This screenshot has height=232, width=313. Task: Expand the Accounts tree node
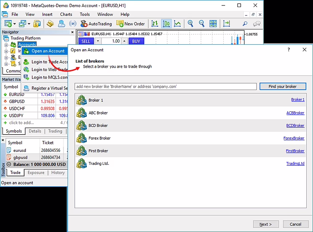[x=7, y=45]
